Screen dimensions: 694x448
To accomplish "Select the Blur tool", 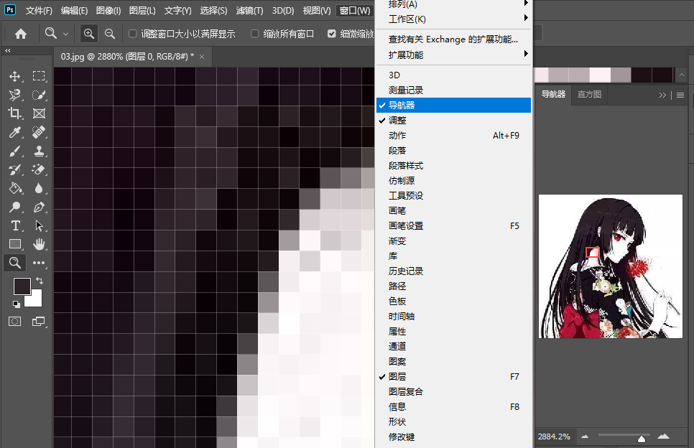I will tap(39, 188).
